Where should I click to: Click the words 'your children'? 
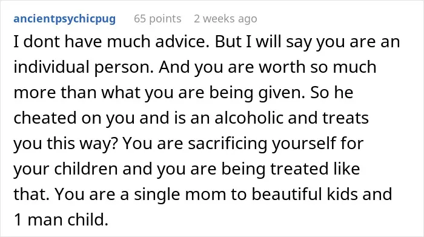point(65,169)
